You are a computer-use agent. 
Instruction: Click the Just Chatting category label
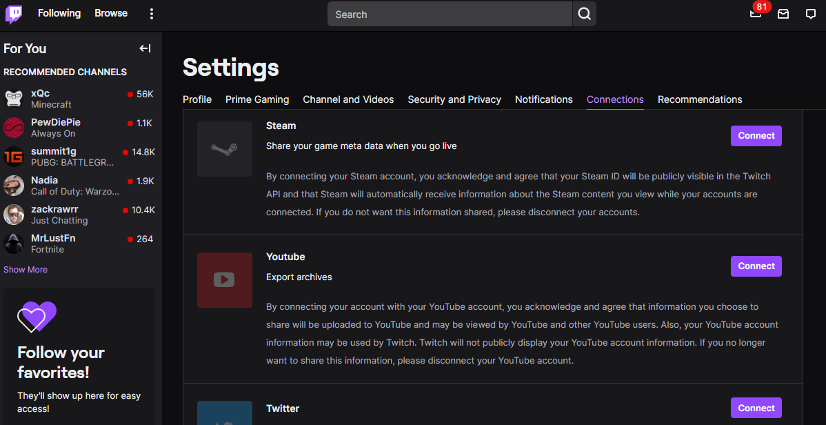tap(59, 220)
